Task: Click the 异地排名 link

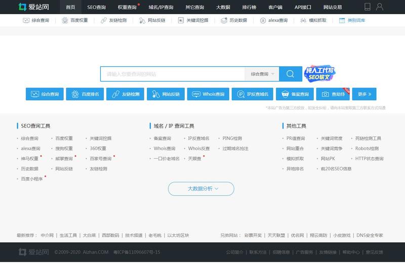Action: click(295, 169)
